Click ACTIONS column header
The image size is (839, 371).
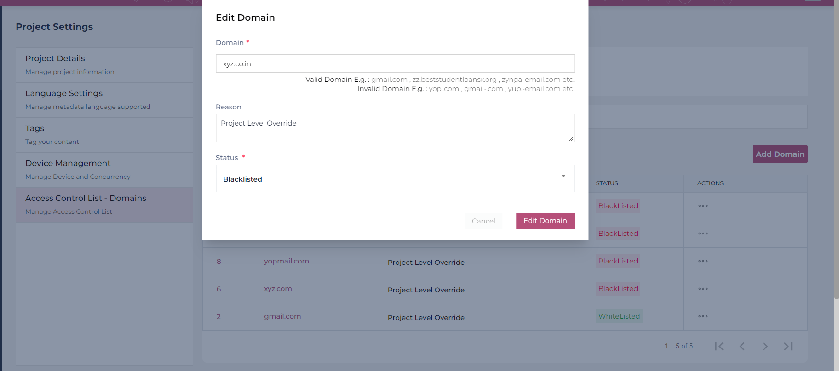pyautogui.click(x=710, y=183)
